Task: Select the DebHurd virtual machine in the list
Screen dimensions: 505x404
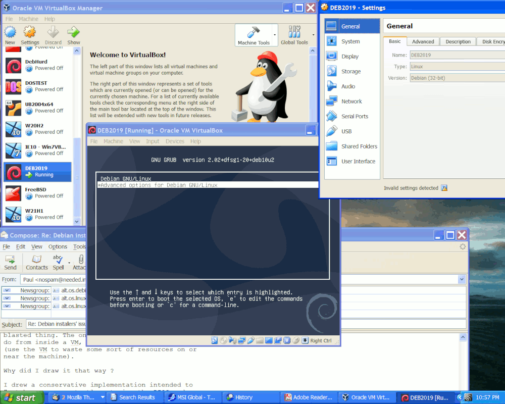Action: click(38, 65)
